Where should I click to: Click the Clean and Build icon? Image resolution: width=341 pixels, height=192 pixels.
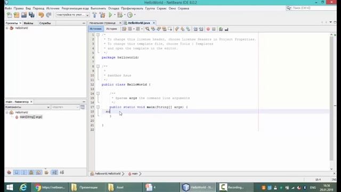(102, 15)
